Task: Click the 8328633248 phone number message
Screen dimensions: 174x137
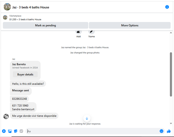Action: click(x=19, y=99)
